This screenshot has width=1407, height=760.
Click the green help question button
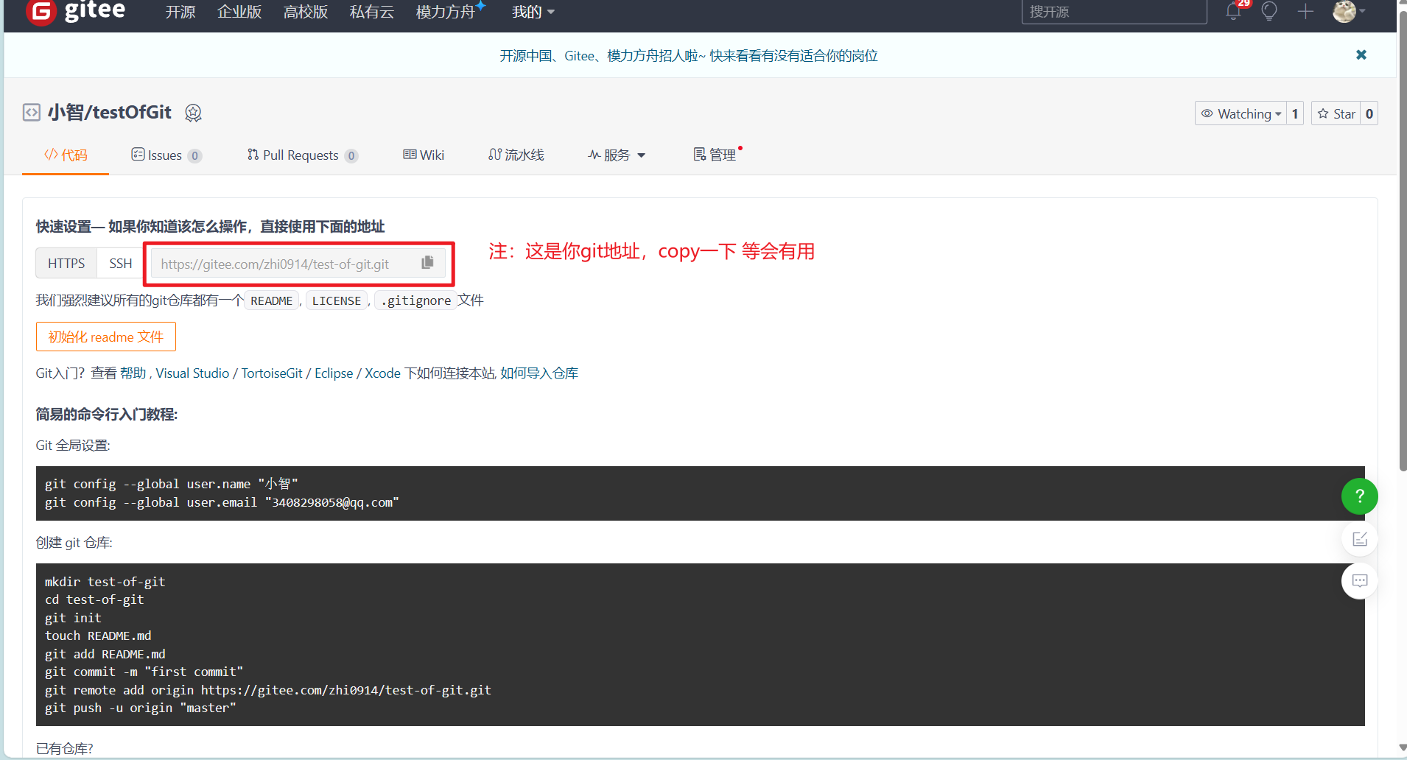1359,496
